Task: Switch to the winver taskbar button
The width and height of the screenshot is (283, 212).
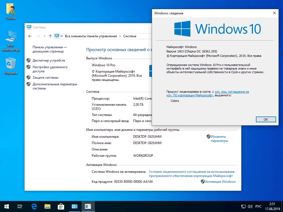Action: [88, 206]
